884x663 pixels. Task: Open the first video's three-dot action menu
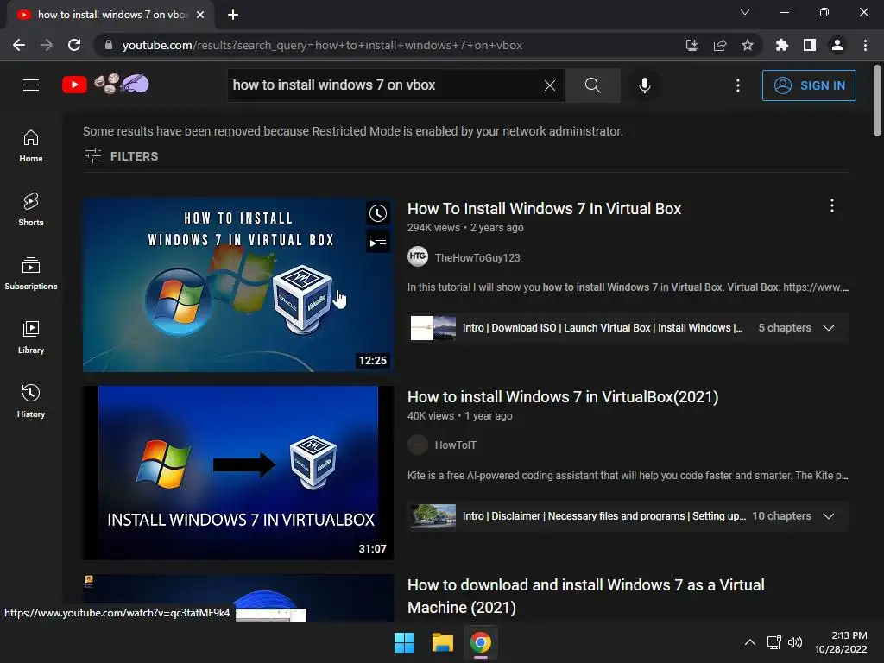[x=831, y=205]
